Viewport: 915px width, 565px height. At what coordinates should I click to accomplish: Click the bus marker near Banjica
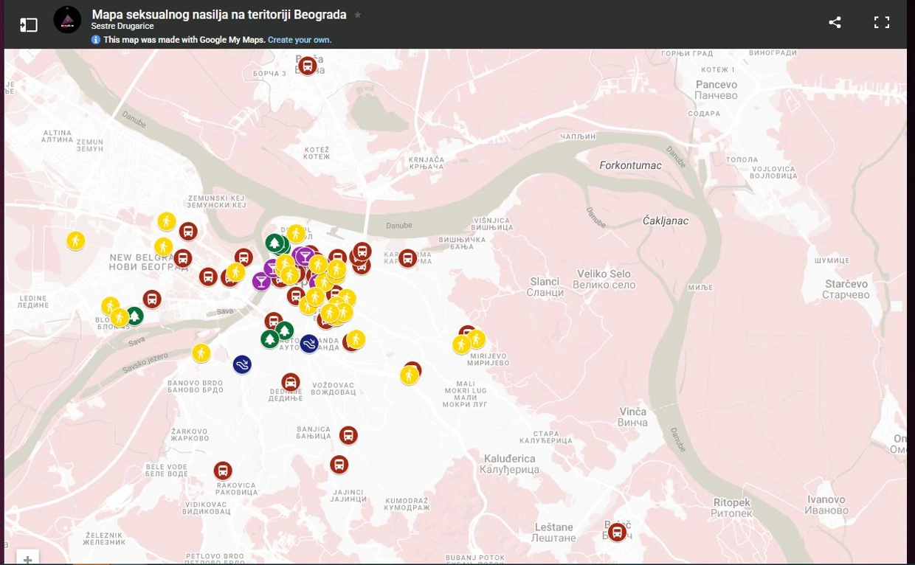(x=348, y=435)
